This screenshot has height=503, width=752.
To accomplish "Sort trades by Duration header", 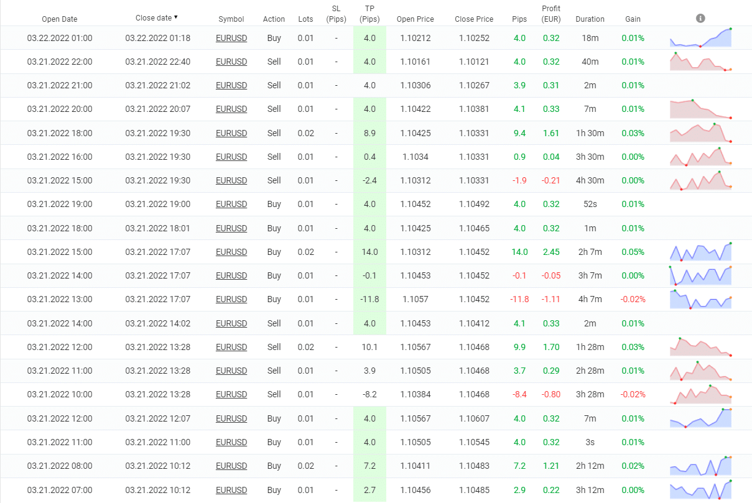I will [590, 19].
